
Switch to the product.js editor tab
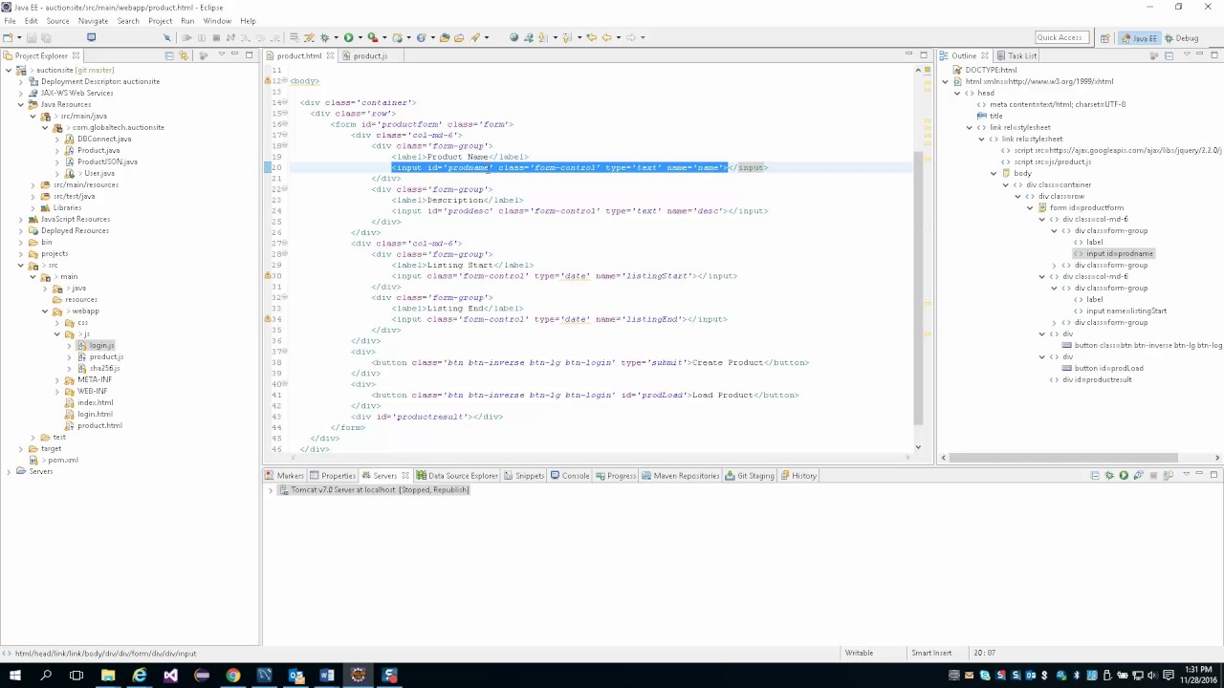[x=370, y=56]
